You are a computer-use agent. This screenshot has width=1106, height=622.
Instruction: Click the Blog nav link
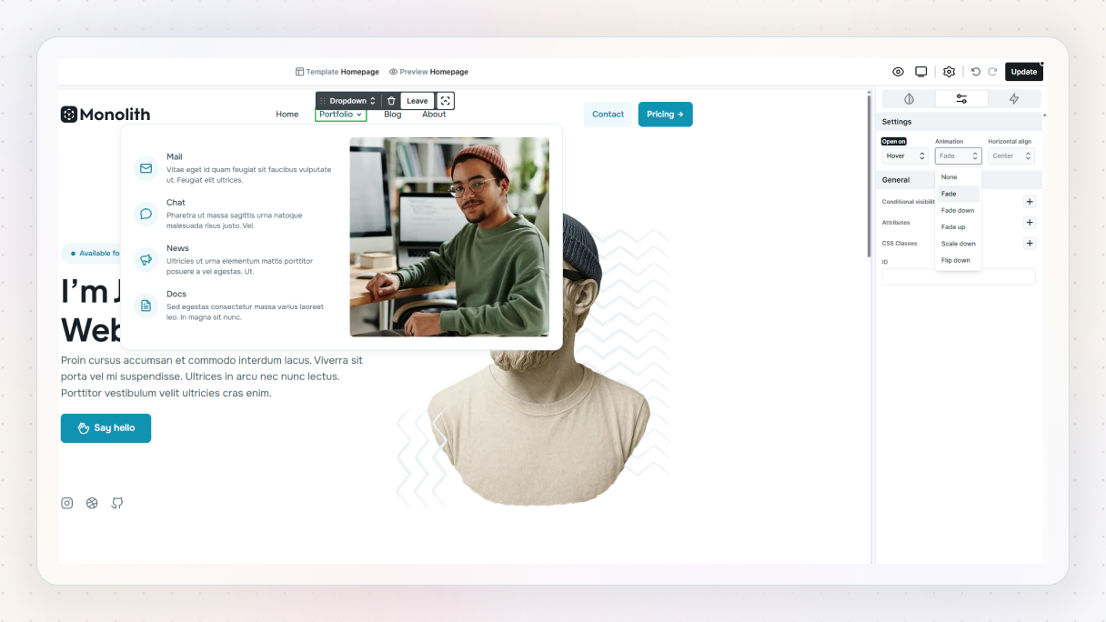(393, 115)
